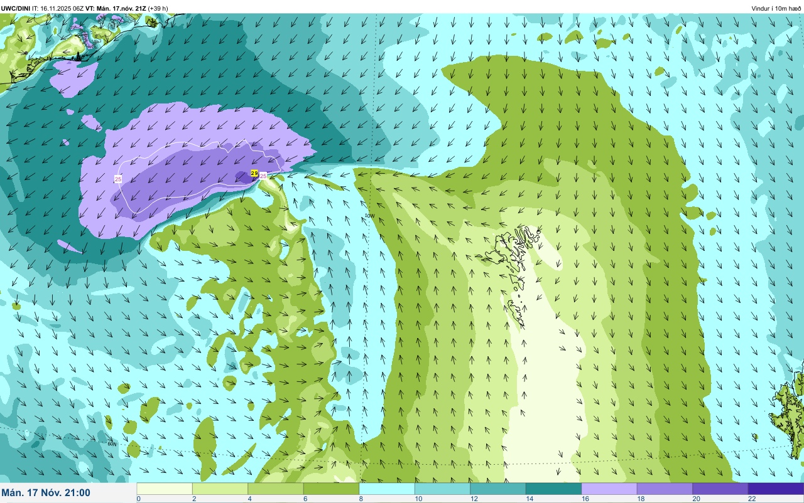Click the '60N' latitude label on map
This screenshot has height=503, width=804.
(112, 444)
